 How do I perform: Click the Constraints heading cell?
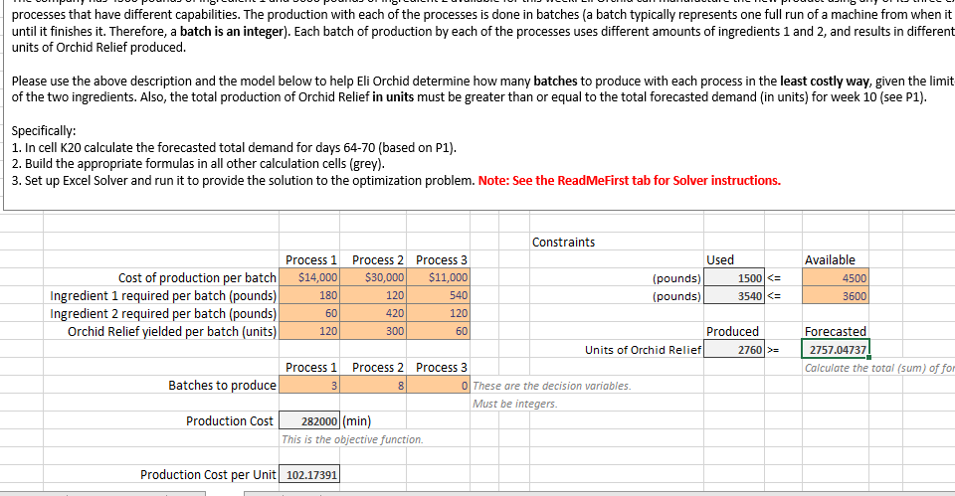tap(563, 243)
